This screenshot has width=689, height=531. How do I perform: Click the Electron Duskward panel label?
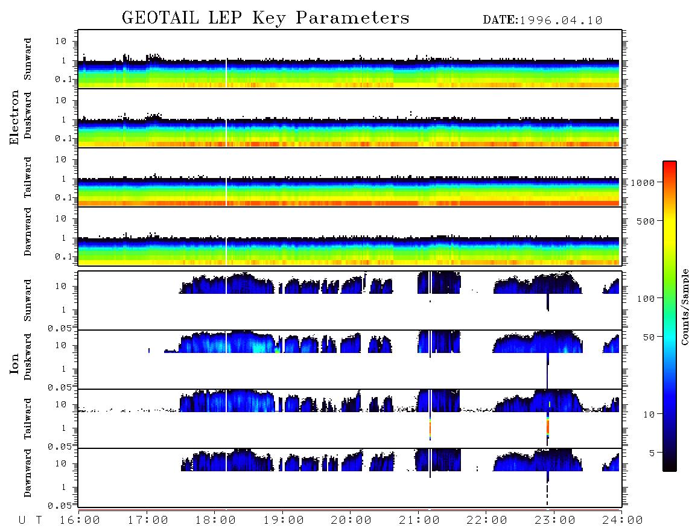[28, 115]
